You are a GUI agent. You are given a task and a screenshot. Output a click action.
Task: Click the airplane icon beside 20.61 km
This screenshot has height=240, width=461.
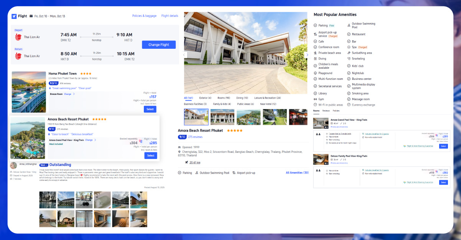pos(186,162)
